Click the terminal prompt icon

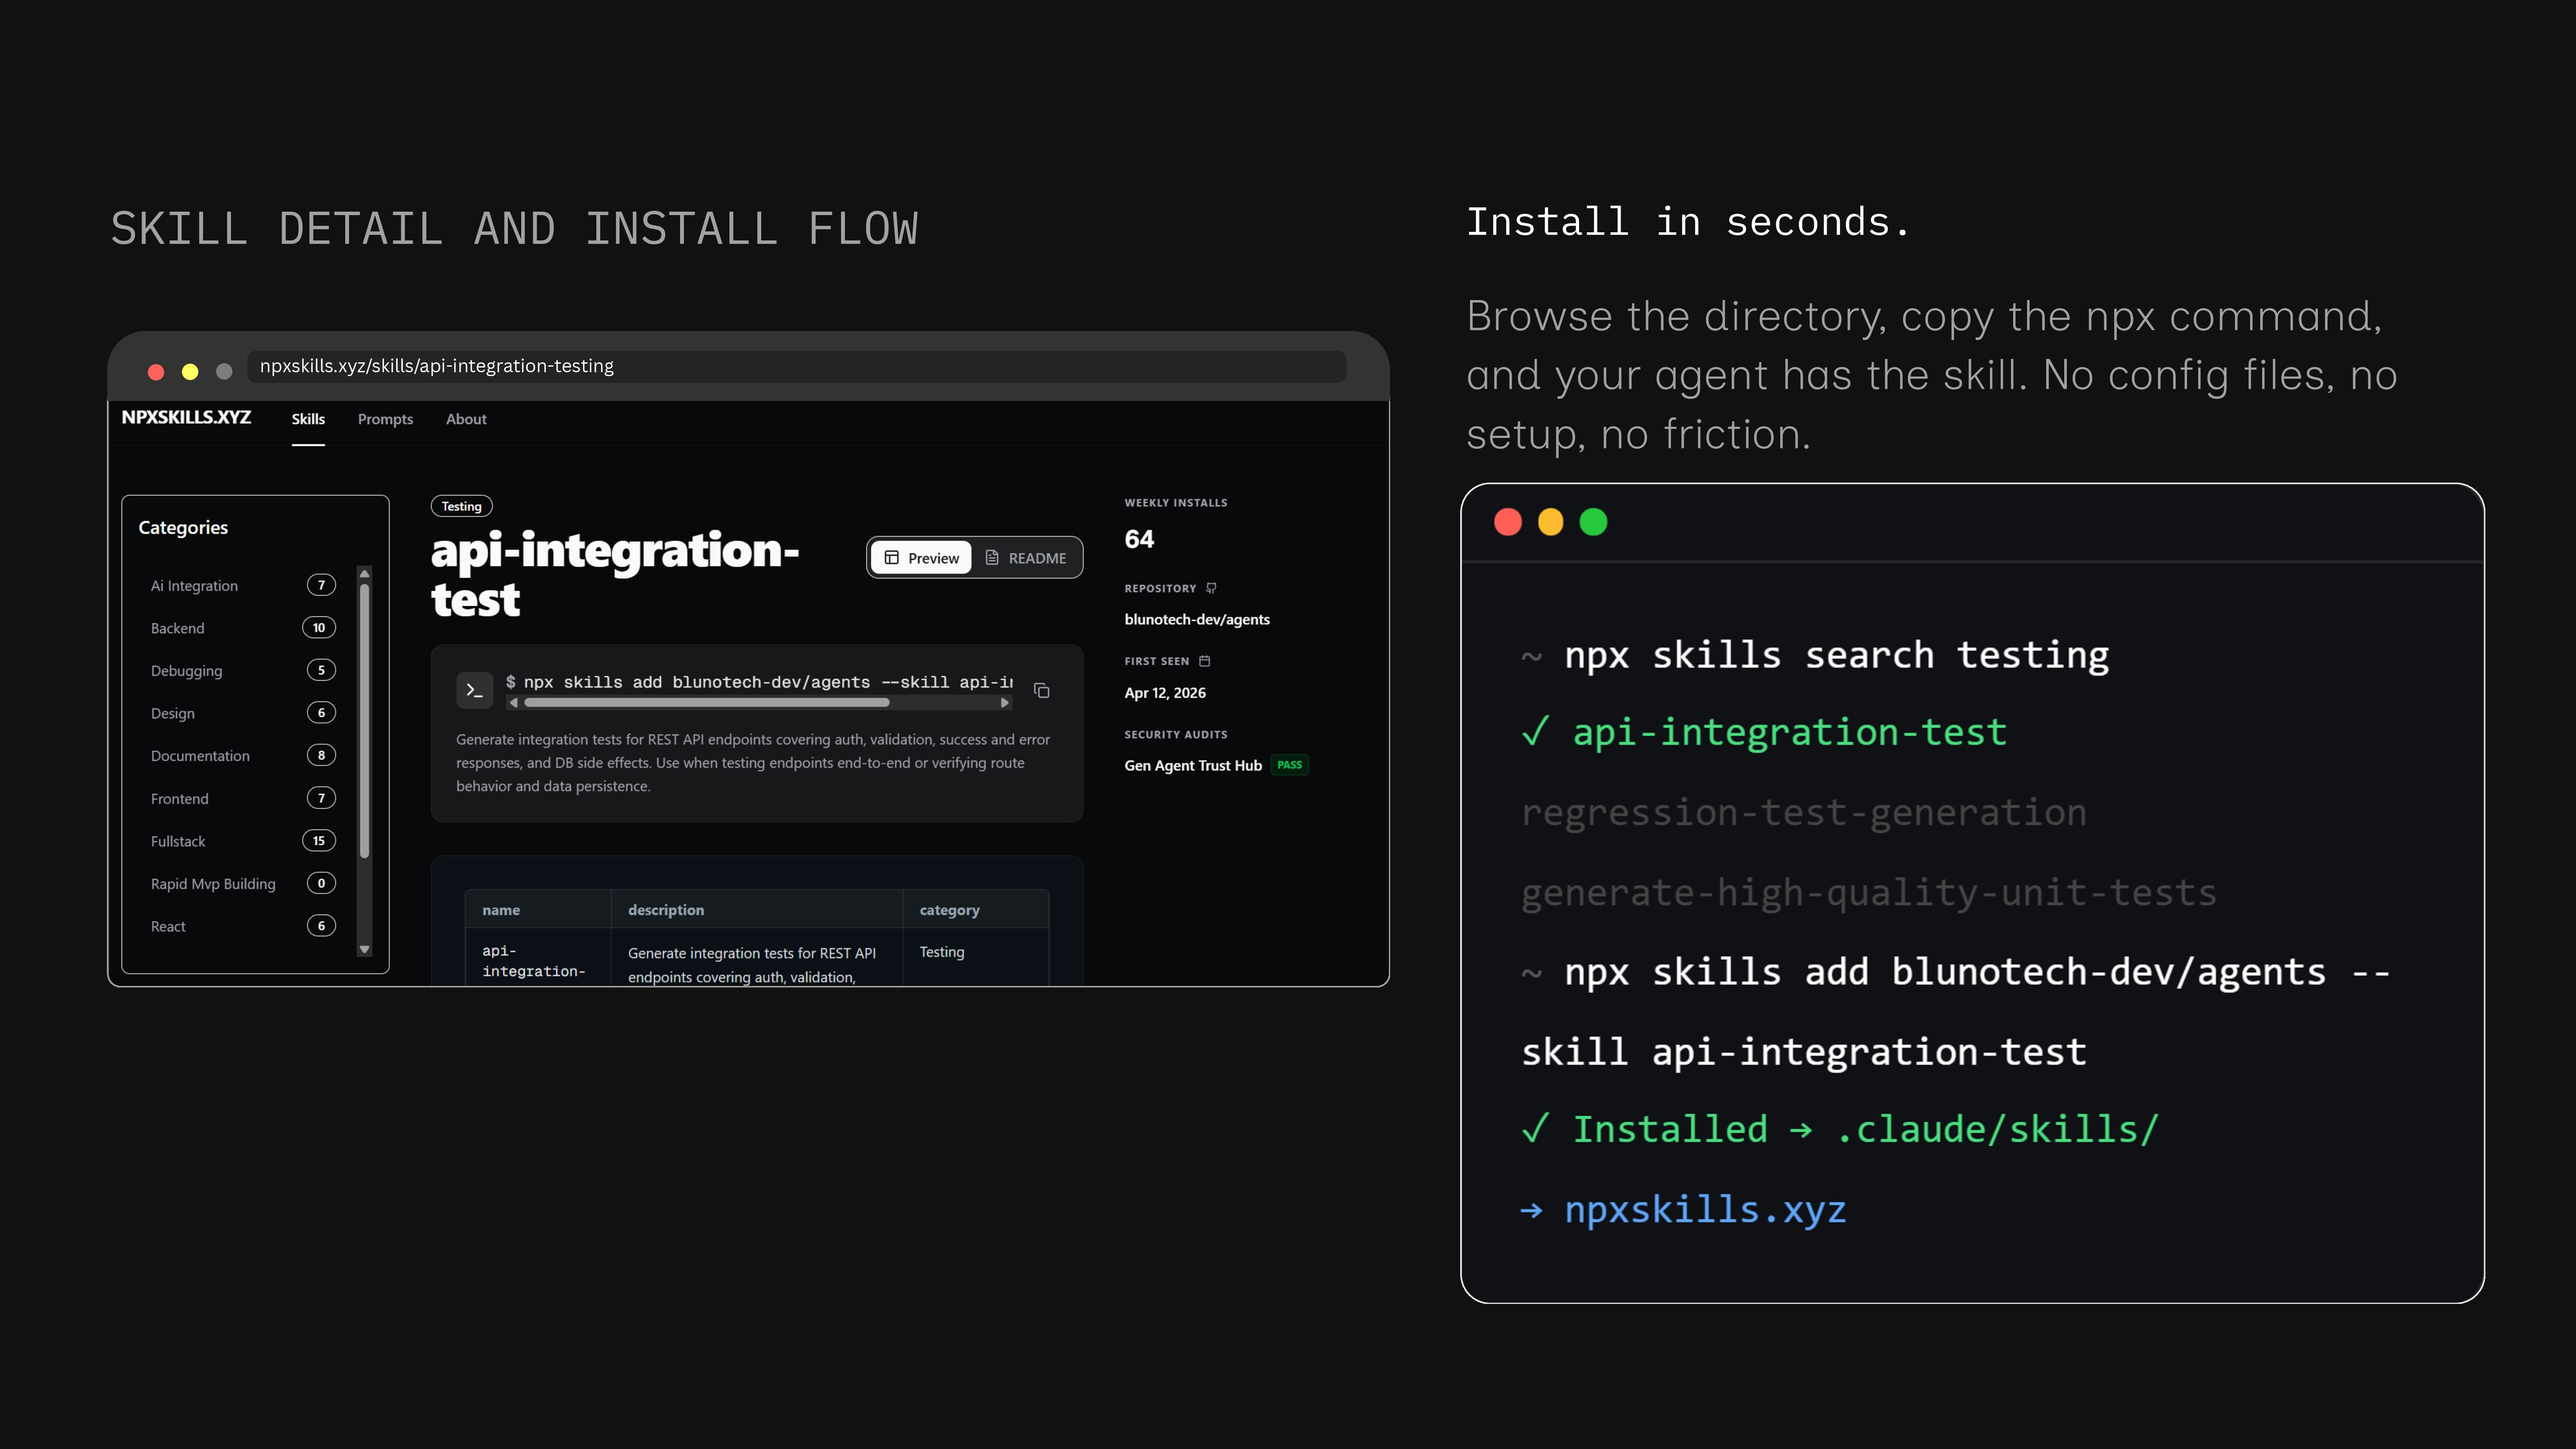pyautogui.click(x=475, y=690)
